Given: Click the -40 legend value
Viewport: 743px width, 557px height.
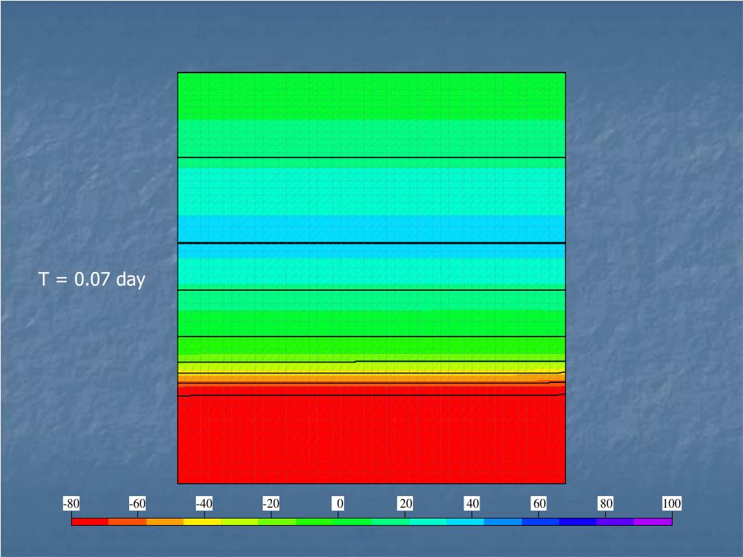Looking at the screenshot, I should coord(204,503).
